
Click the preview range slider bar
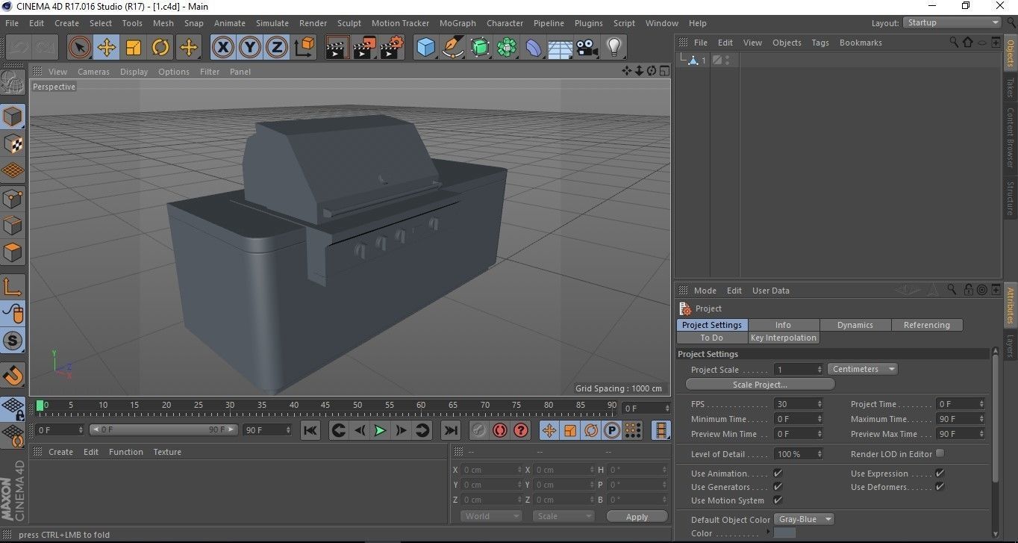(164, 430)
